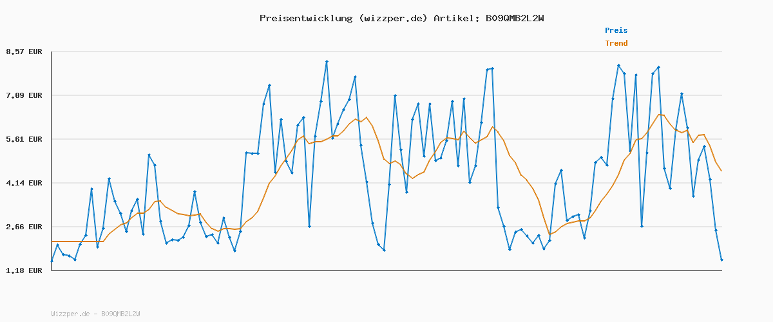The width and height of the screenshot is (773, 322).
Task: Select the first data point of the blue price line
Action: coord(52,261)
